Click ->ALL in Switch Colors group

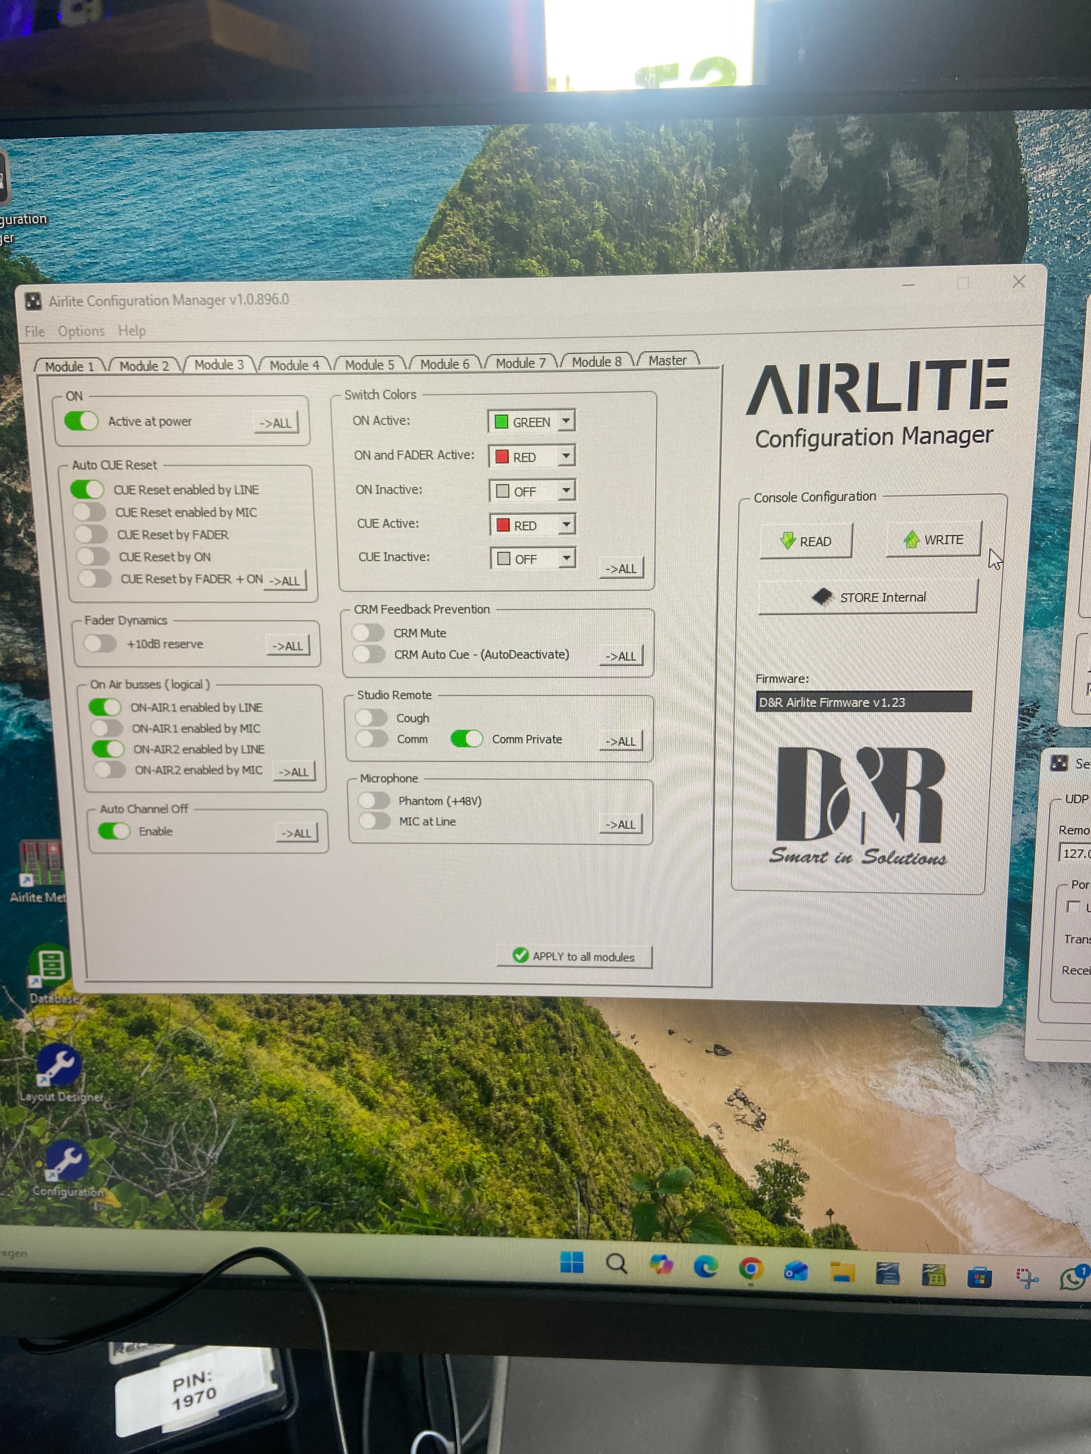[622, 569]
